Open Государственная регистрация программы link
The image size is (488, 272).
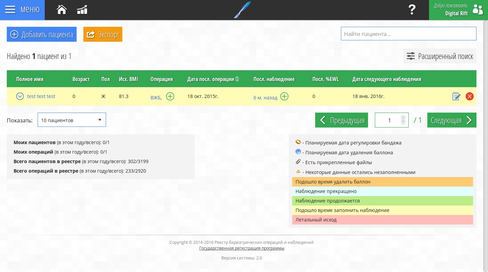point(242,248)
